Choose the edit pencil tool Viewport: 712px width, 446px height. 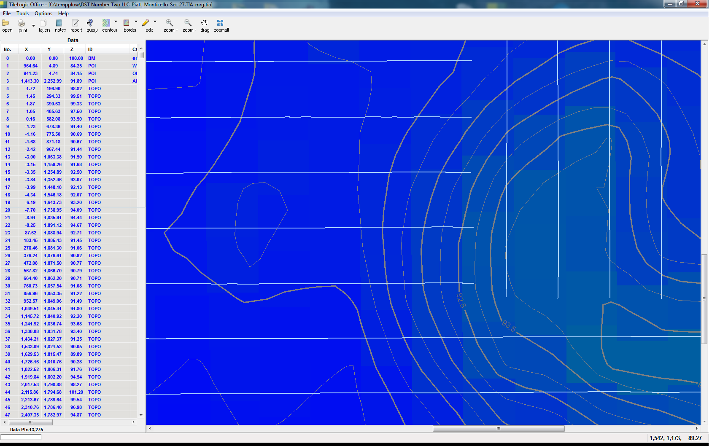tap(146, 23)
